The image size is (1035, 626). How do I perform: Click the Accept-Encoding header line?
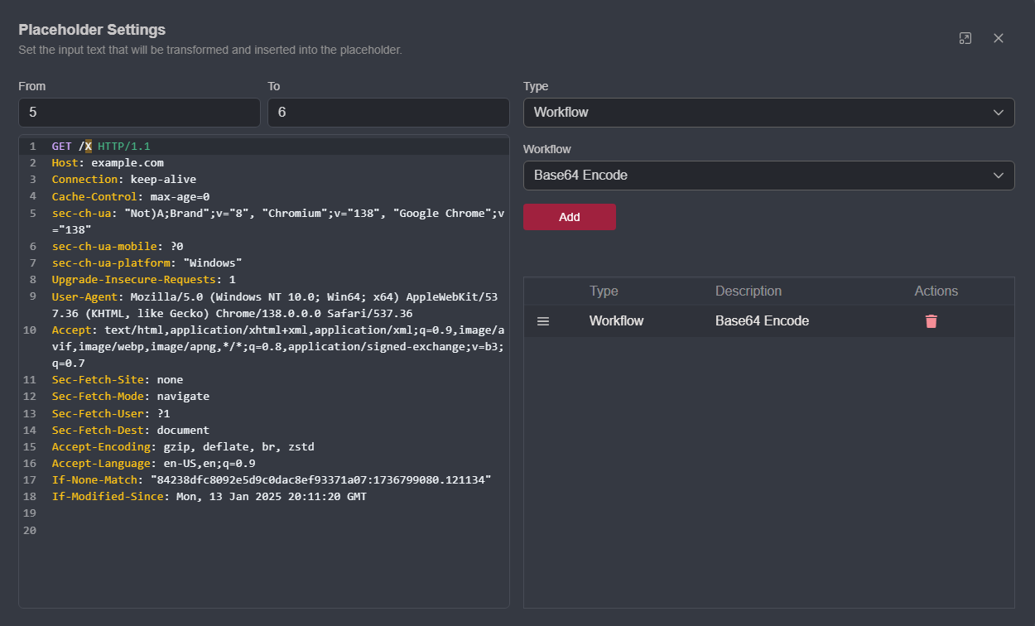tap(183, 447)
